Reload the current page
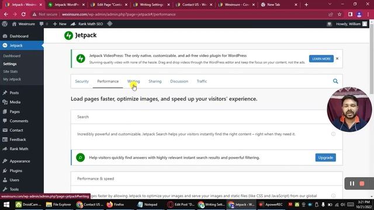The width and height of the screenshot is (374, 210). point(23,14)
